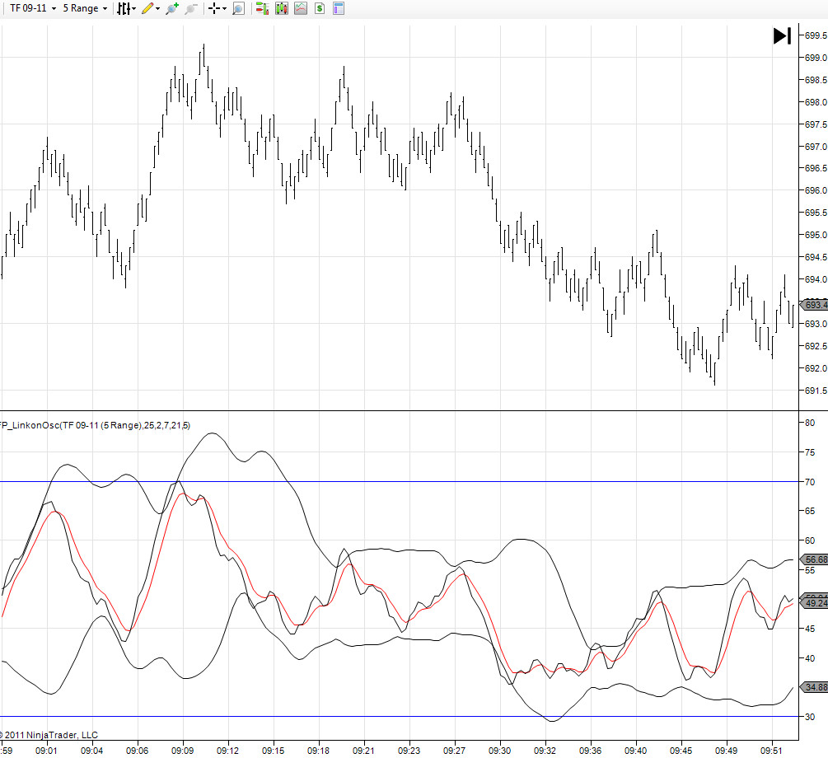Expand the drawing tools dropdown arrow
Image resolution: width=828 pixels, height=758 pixels.
(x=158, y=8)
